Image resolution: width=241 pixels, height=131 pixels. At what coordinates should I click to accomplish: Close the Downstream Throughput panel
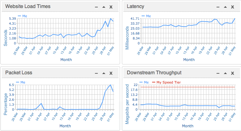coord(233,73)
